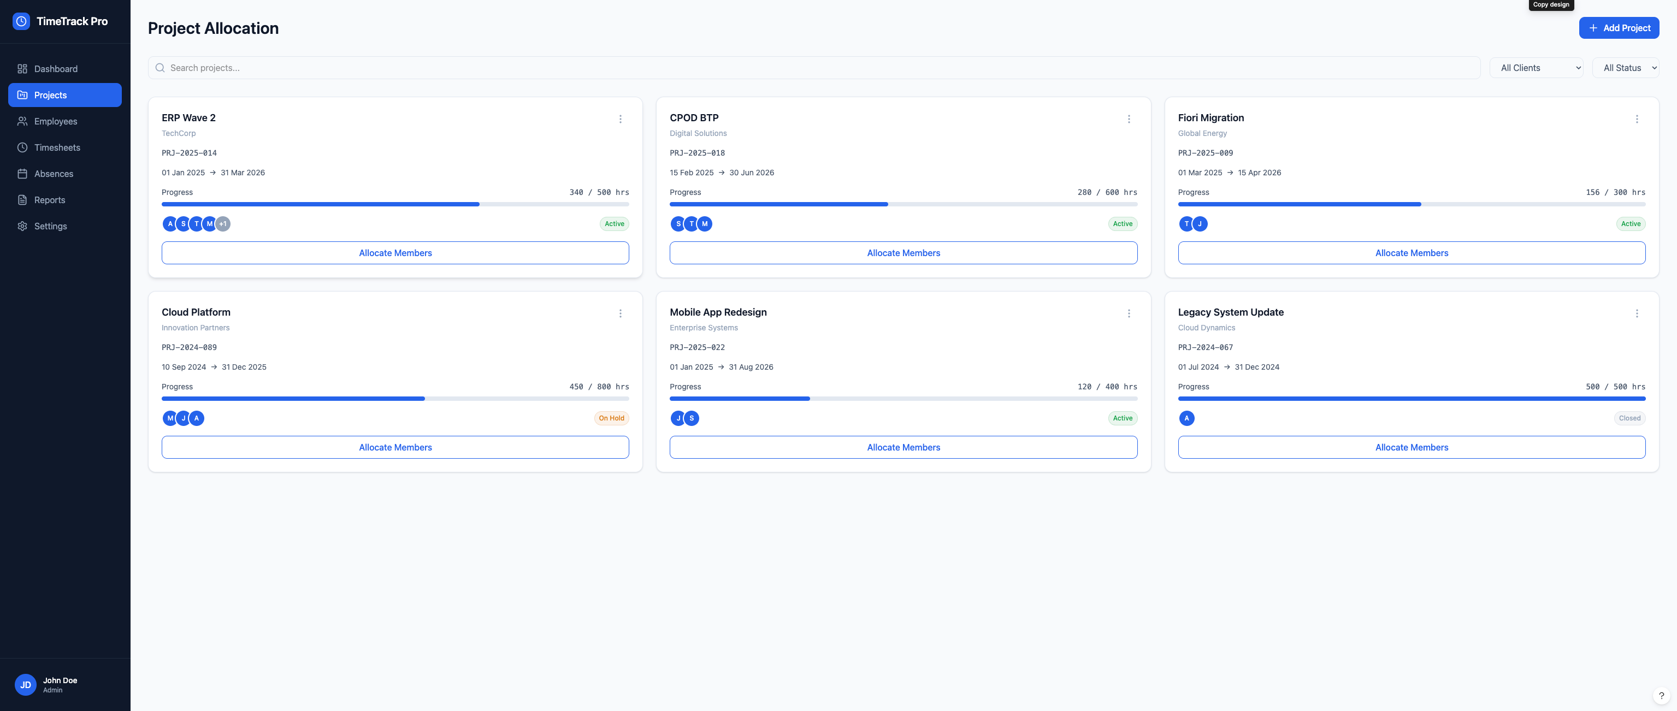Click the CPOD BTP progress bar
Viewport: 1677px width, 711px height.
click(903, 204)
